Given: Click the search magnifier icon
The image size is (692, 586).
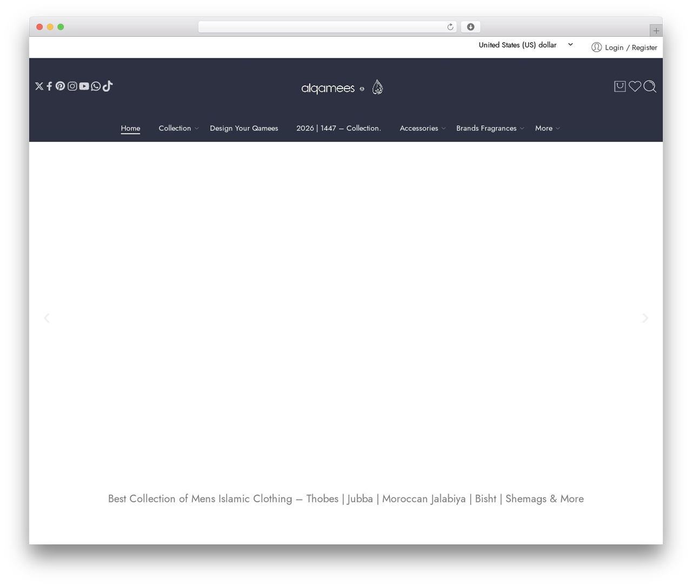Looking at the screenshot, I should pyautogui.click(x=650, y=86).
